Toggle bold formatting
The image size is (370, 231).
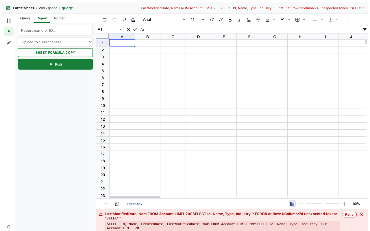[x=230, y=20]
